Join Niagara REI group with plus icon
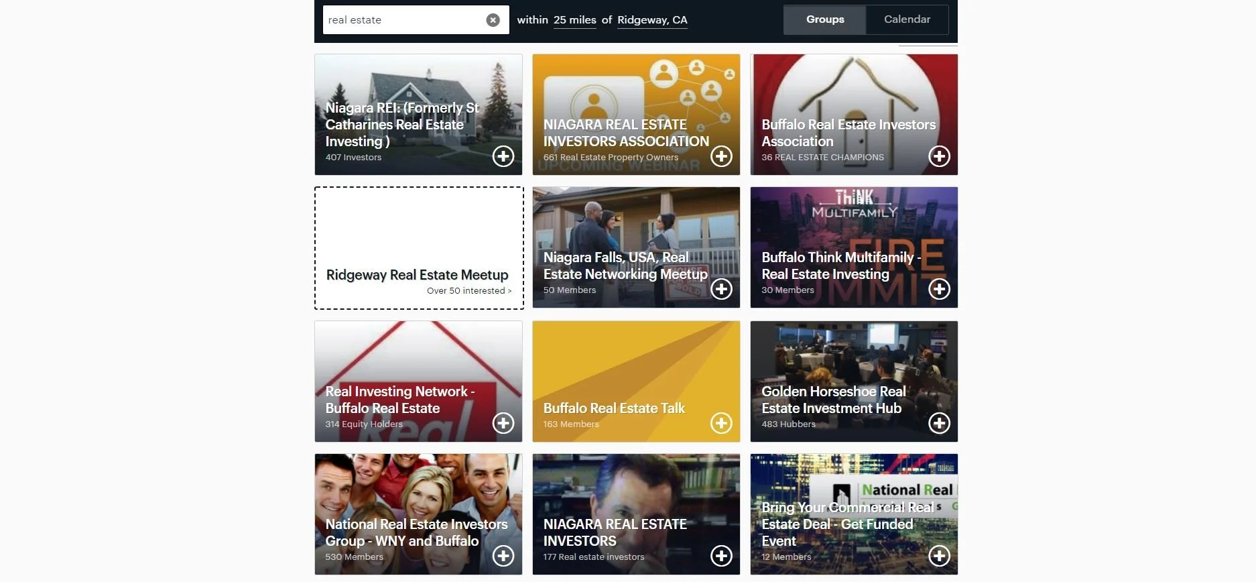Image resolution: width=1256 pixels, height=582 pixels. tap(503, 156)
